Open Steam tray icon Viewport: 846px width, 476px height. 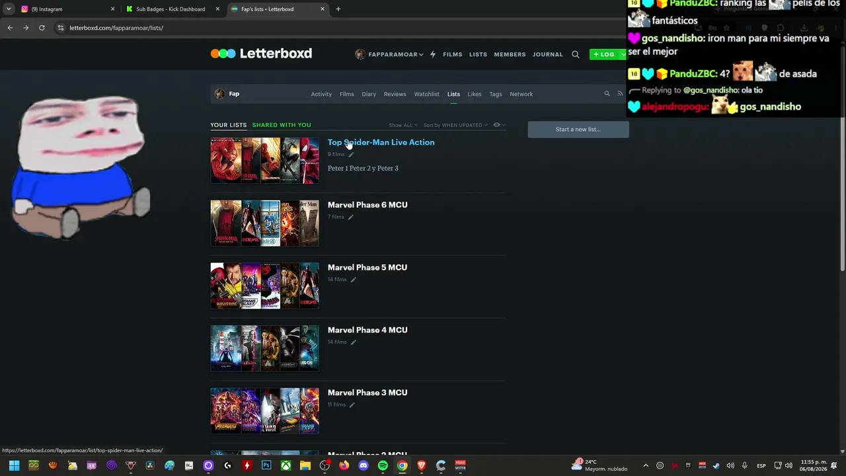pos(716,465)
